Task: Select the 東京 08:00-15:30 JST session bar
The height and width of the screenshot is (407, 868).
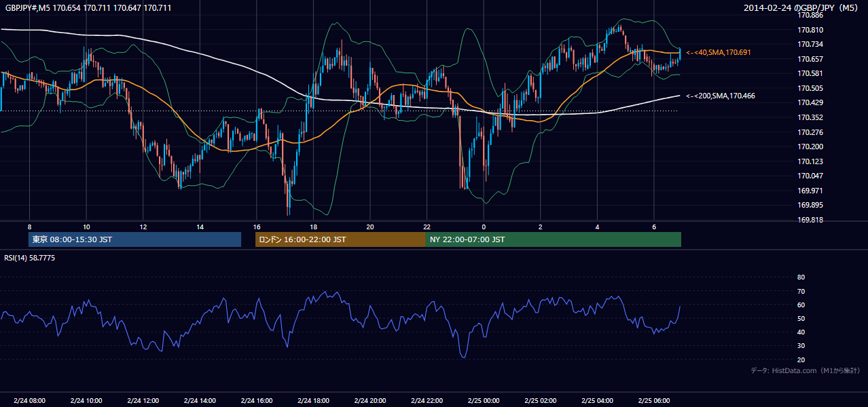Action: 134,239
